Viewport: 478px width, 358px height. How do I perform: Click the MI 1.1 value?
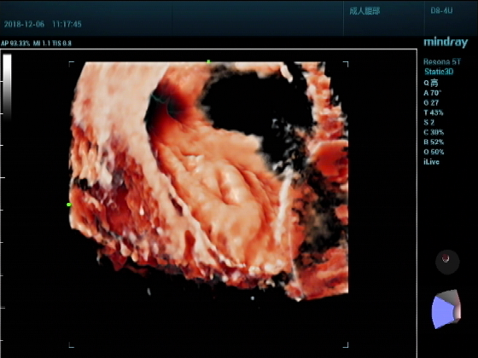point(42,43)
